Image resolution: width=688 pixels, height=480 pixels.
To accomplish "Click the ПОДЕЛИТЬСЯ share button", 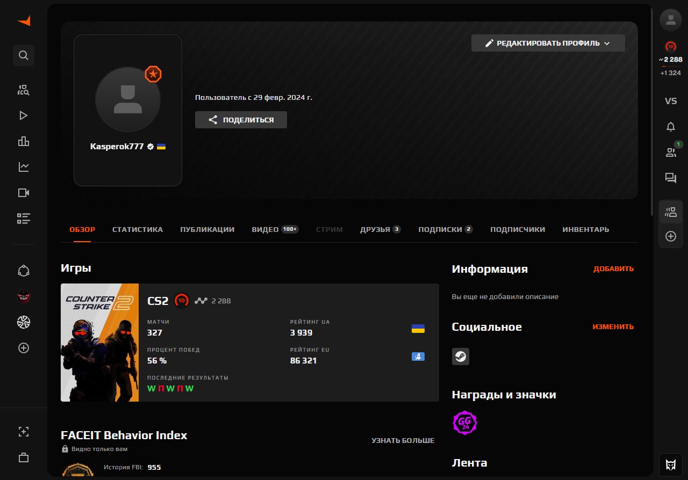I will (x=241, y=120).
